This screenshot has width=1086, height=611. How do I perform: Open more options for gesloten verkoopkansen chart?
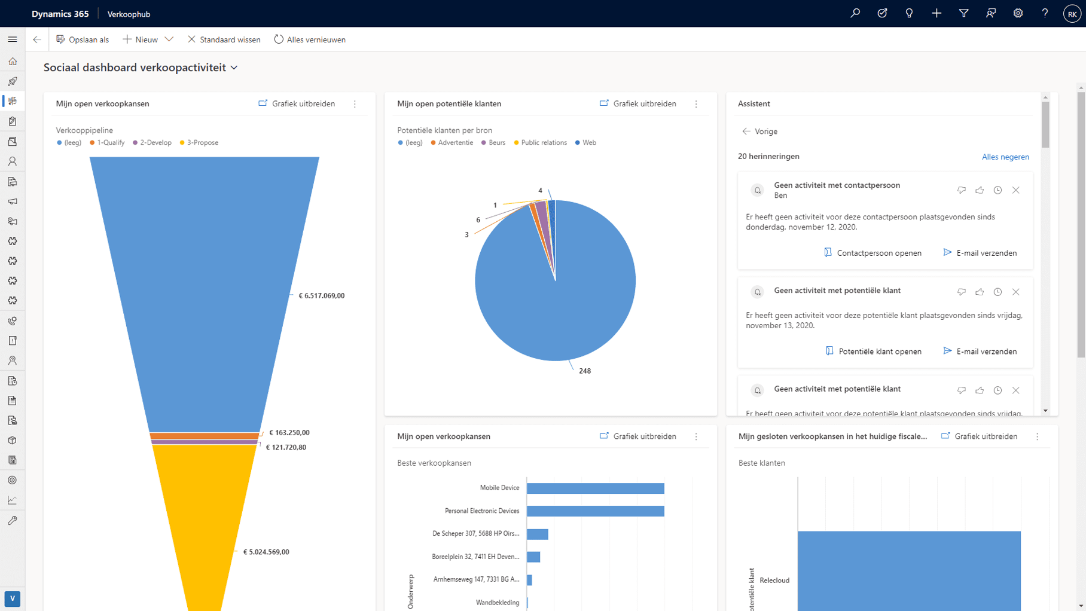click(x=1038, y=437)
